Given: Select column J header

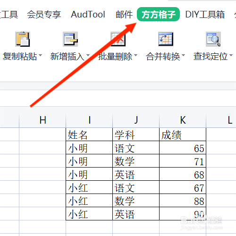Looking at the screenshot, I should [x=136, y=120].
